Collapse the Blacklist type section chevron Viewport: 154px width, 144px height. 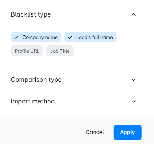[x=134, y=14]
